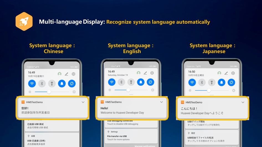Expand the HMSTestDemo notification on Chinese phone
Image resolution: width=262 pixels, height=147 pixels.
point(83,102)
